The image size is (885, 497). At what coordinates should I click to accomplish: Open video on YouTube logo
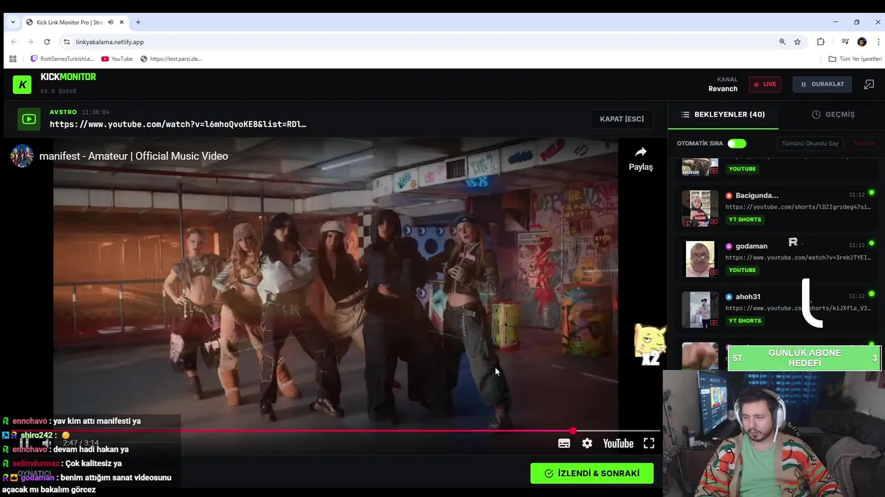coord(618,443)
